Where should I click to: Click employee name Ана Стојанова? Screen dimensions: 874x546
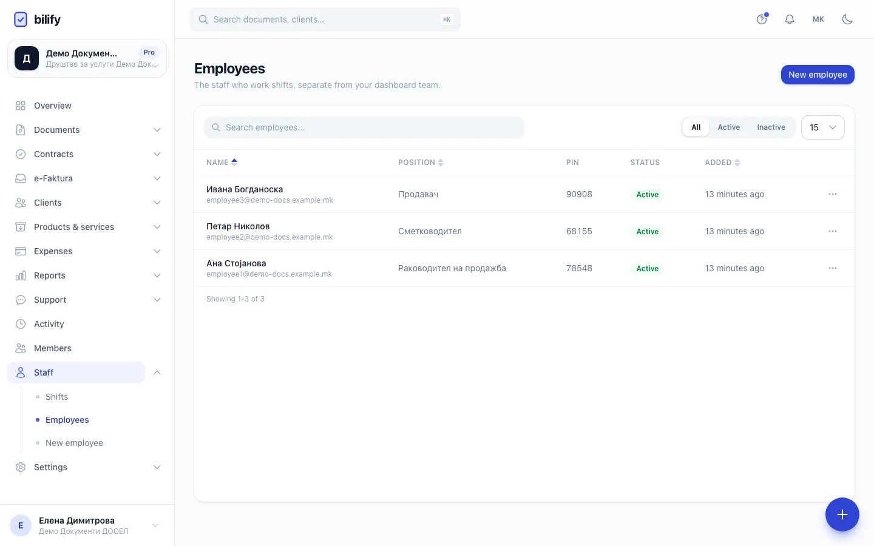(236, 263)
